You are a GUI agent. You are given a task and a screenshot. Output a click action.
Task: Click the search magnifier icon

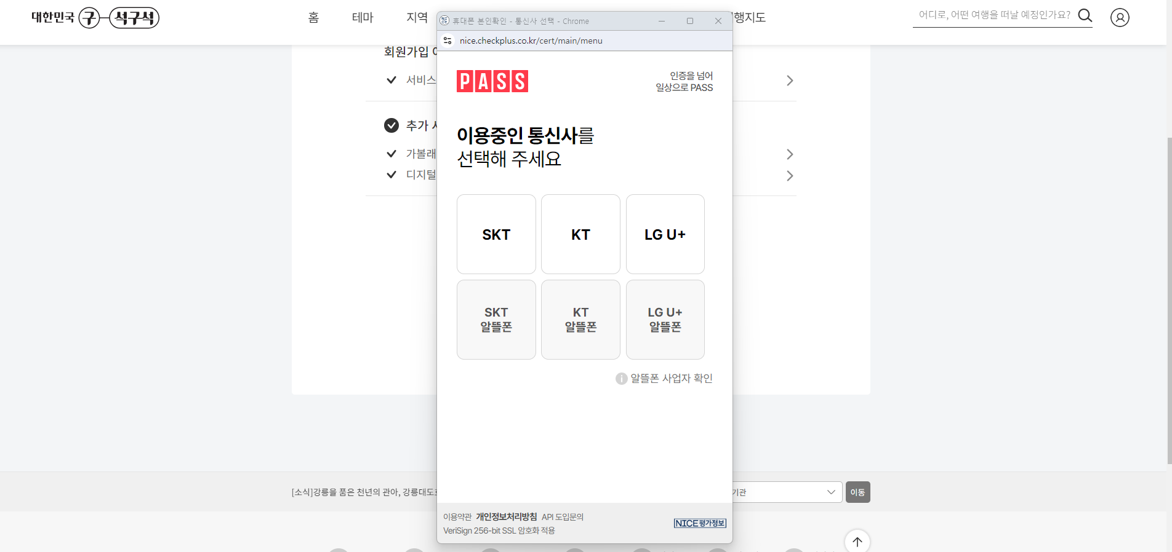coord(1085,15)
